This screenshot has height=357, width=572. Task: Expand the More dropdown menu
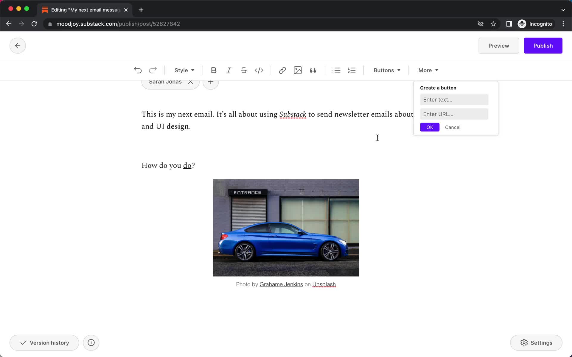[x=428, y=70]
